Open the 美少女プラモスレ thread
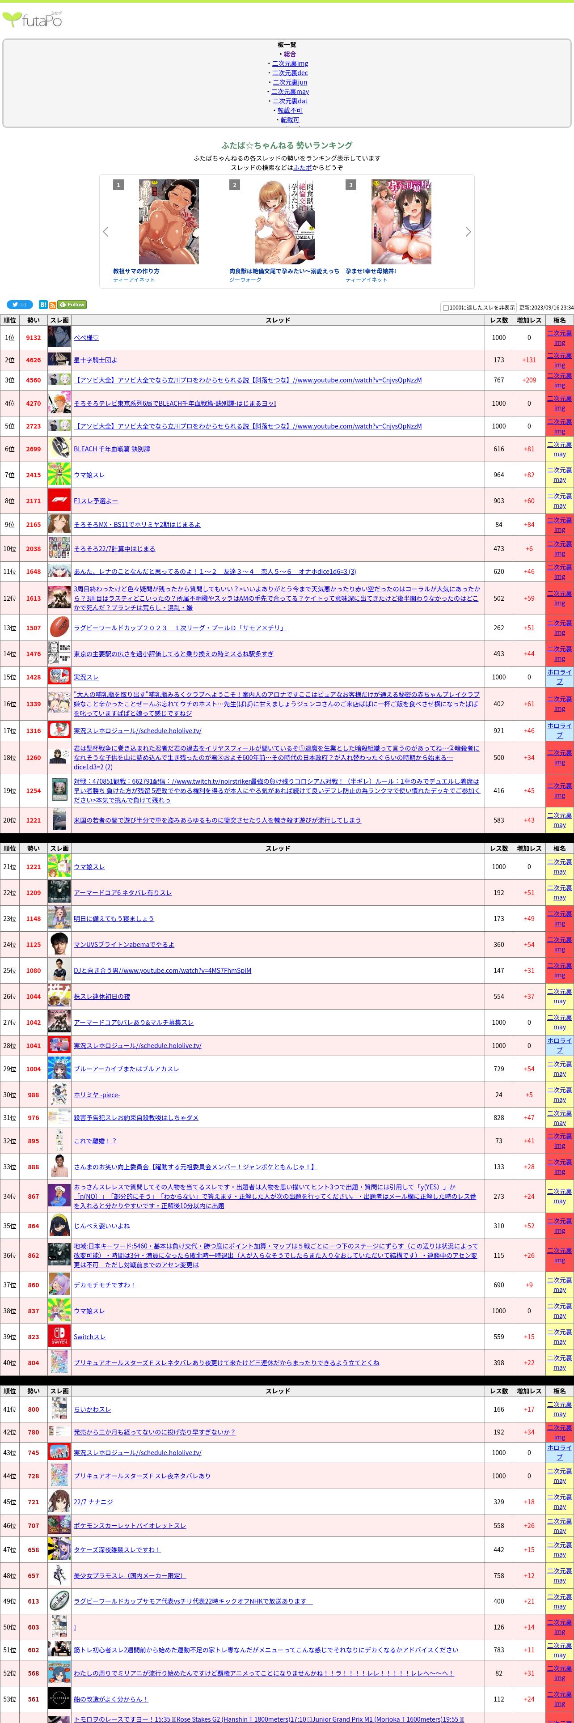The image size is (574, 1723). (x=130, y=1575)
